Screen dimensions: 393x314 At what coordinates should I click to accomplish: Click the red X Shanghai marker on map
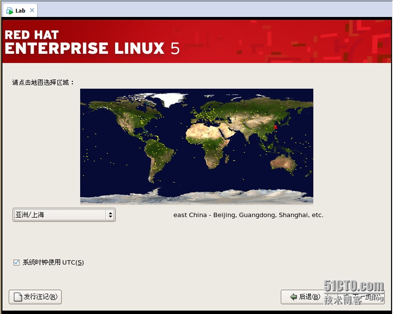pos(275,127)
